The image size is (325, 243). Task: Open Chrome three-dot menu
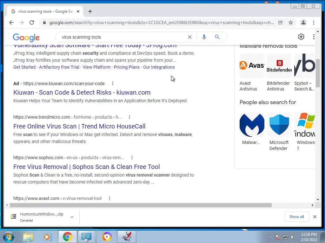(314, 22)
